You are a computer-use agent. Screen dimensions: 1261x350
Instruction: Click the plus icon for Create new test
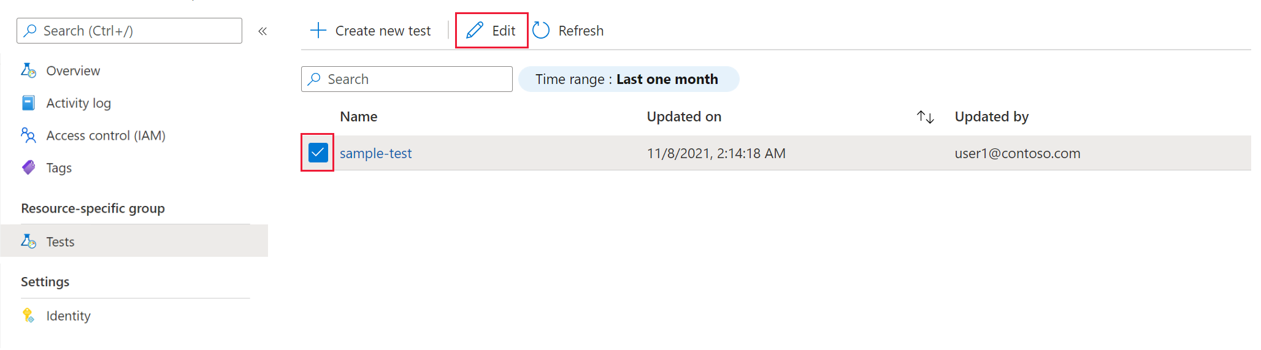[x=318, y=30]
